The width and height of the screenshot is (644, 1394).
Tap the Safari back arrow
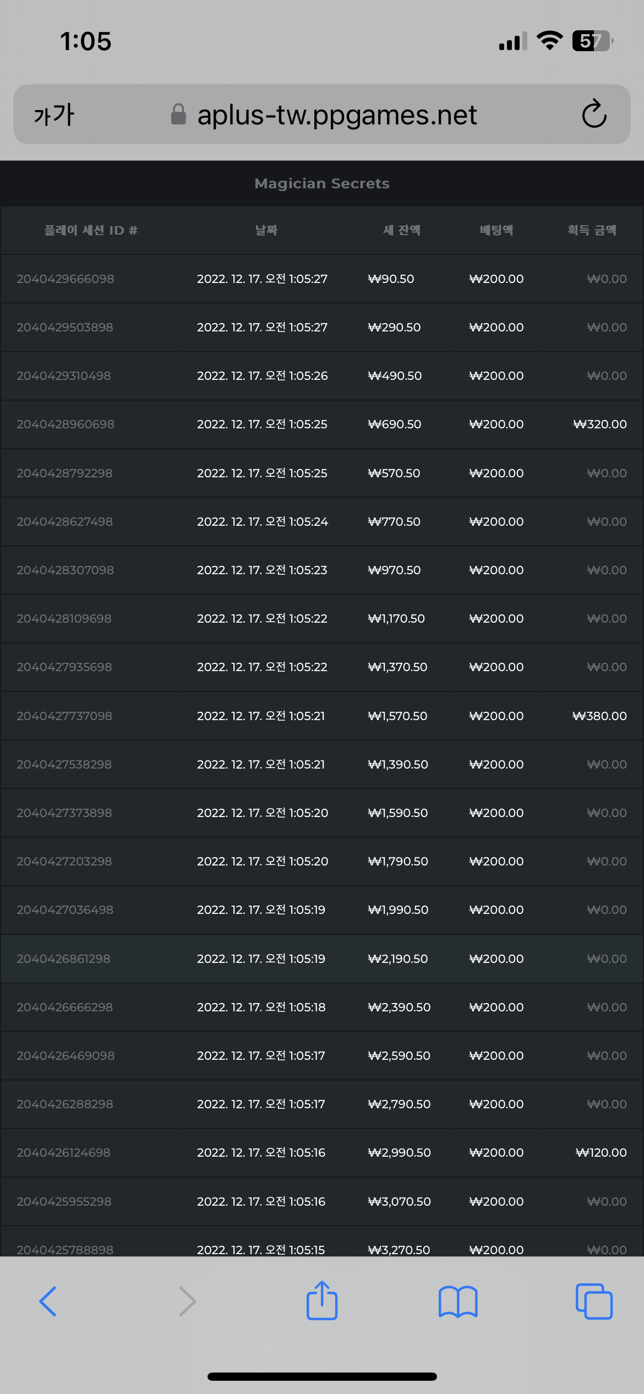pyautogui.click(x=48, y=1302)
